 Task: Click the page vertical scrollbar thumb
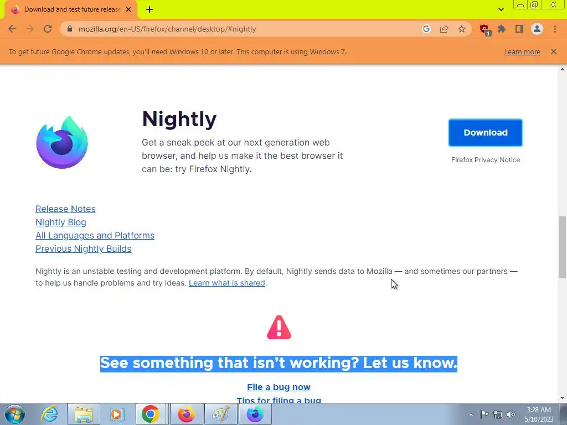[562, 247]
